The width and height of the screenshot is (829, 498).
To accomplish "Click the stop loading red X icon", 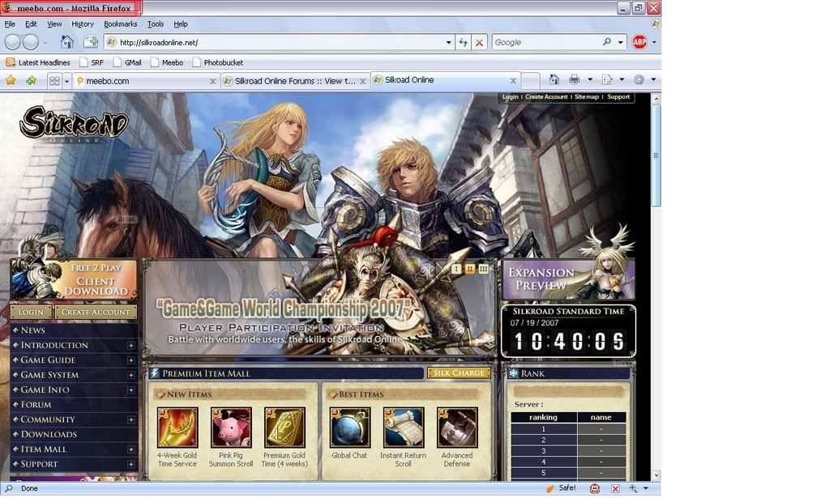I will pyautogui.click(x=480, y=42).
